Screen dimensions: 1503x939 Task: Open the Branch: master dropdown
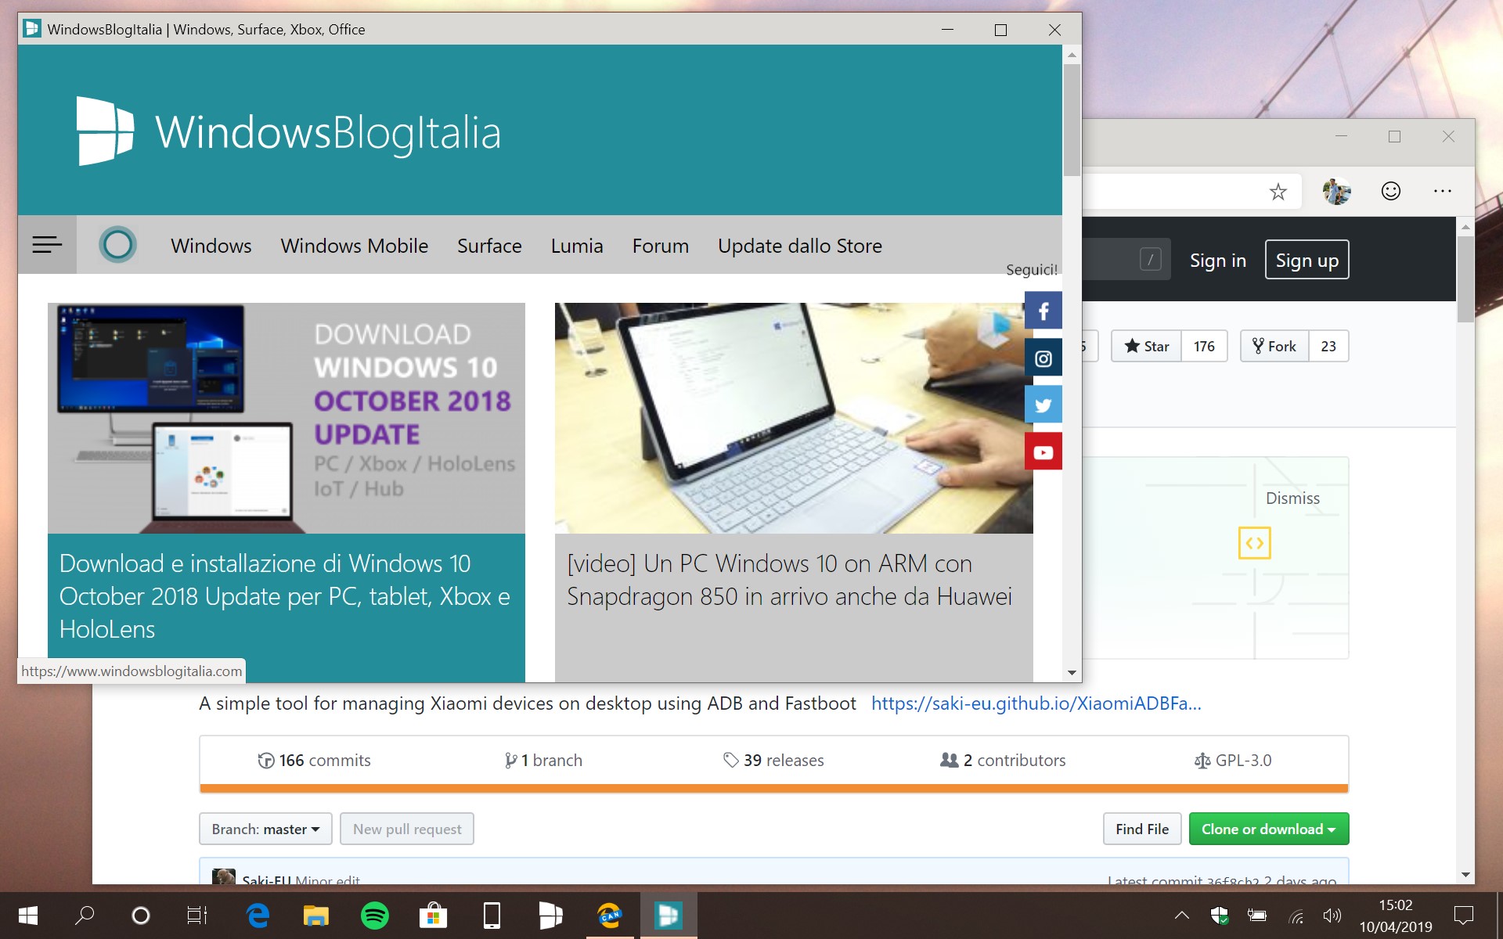(265, 829)
